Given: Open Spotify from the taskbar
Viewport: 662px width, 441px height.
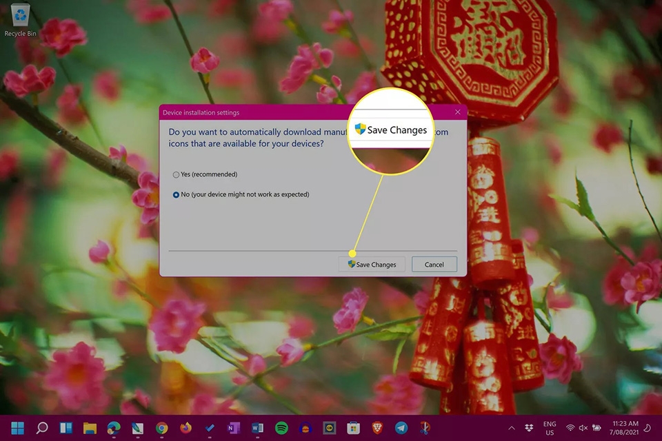Looking at the screenshot, I should 281,427.
